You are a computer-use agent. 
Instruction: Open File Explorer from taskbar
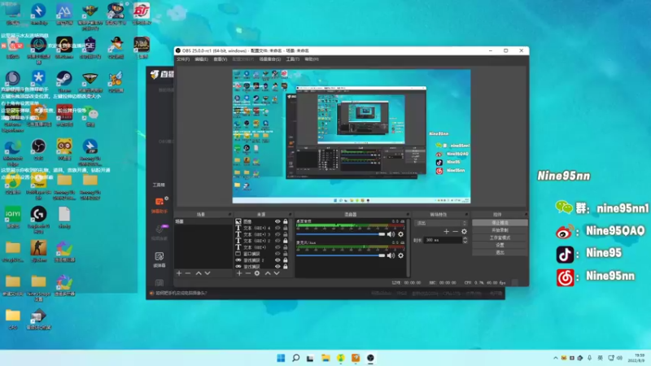click(325, 358)
